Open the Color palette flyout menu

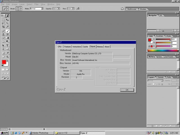point(178,36)
